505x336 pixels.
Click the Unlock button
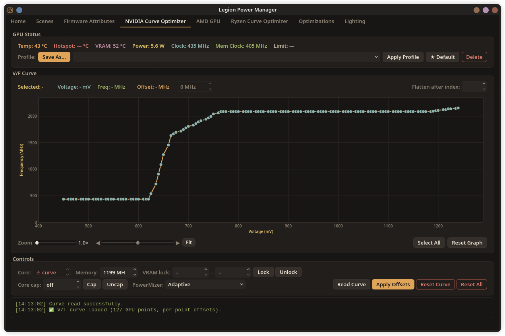point(288,272)
